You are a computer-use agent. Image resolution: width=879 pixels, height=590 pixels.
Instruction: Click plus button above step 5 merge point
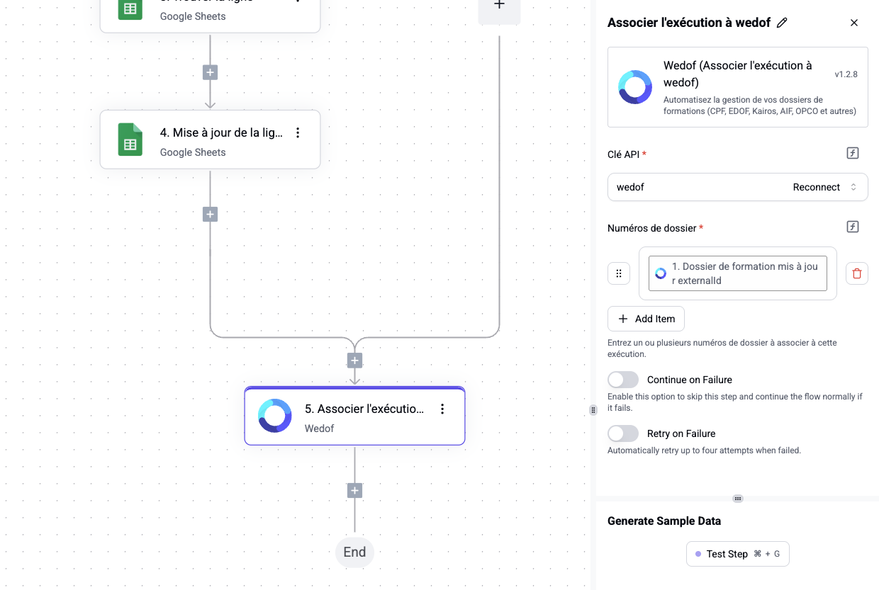click(x=355, y=361)
